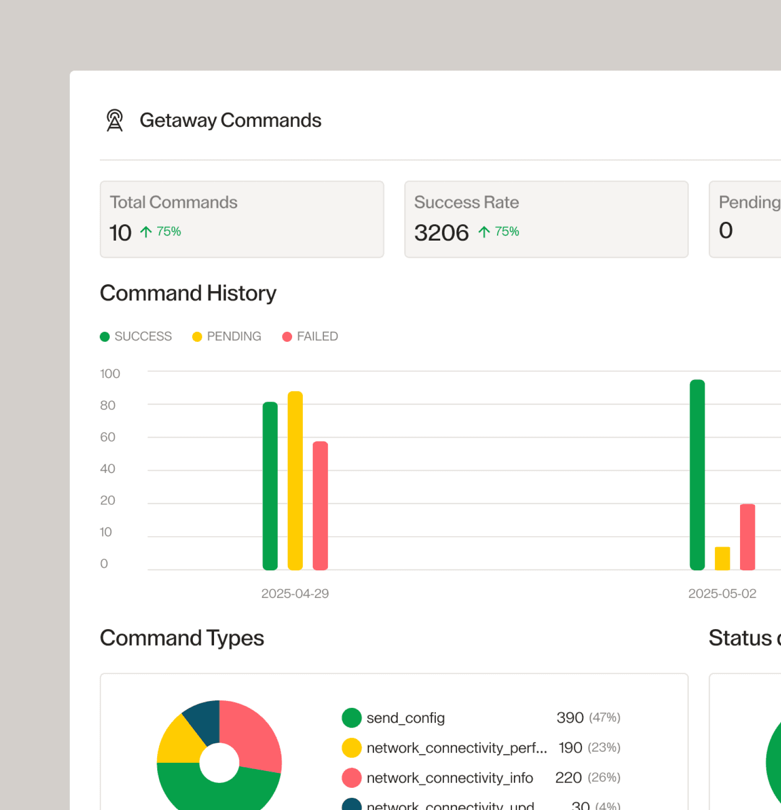Toggle the SUCCESS legend item
This screenshot has height=810, width=781.
coord(136,337)
